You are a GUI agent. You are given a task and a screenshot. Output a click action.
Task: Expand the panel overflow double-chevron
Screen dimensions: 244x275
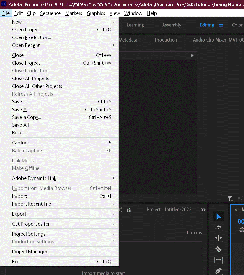[x=203, y=210]
